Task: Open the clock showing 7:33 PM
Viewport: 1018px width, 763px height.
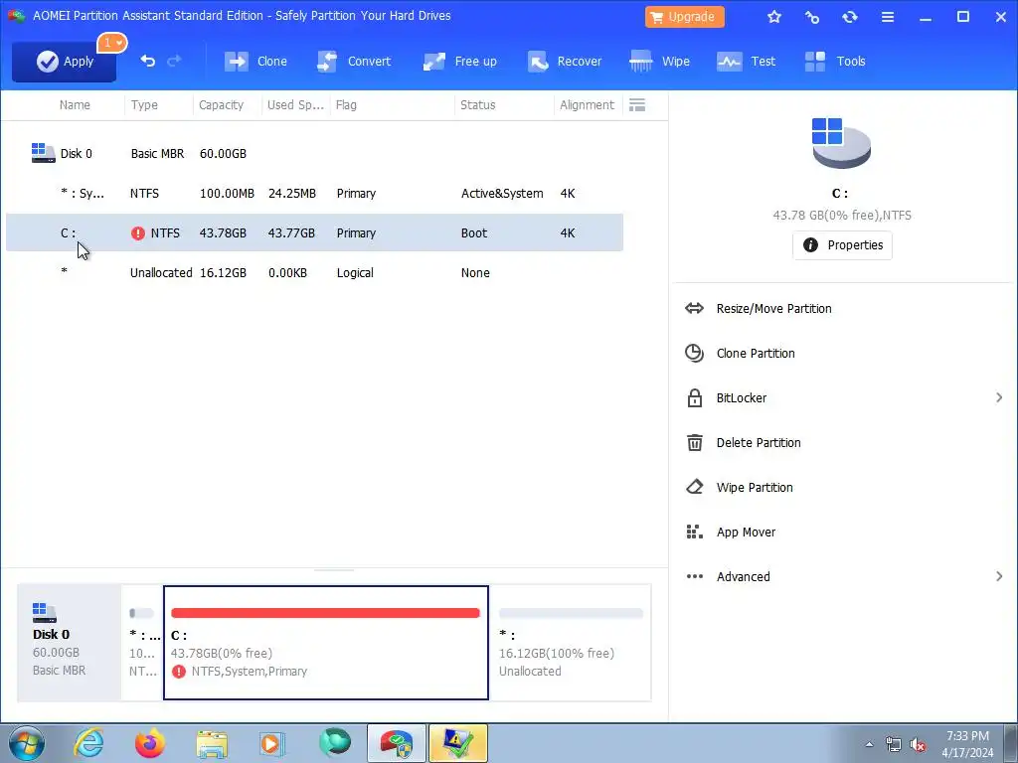Action: 967,744
